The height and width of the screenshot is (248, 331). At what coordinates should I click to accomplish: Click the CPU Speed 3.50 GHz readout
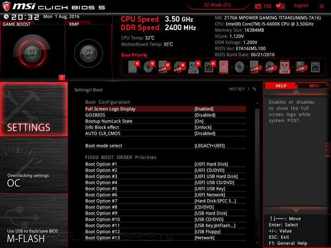tap(157, 19)
